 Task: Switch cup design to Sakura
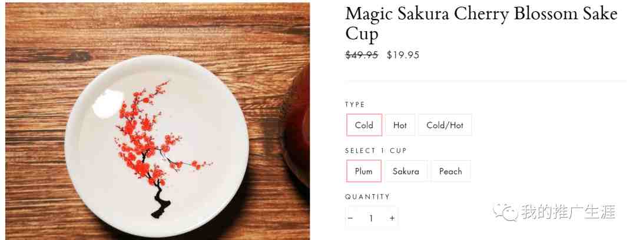point(406,171)
